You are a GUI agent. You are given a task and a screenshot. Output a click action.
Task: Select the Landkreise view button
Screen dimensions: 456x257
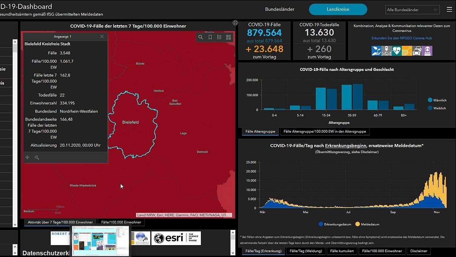point(338,9)
